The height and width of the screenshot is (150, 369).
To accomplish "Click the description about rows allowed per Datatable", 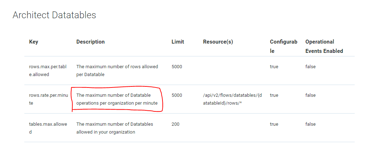I will (x=117, y=70).
